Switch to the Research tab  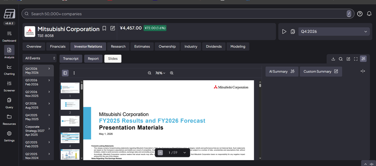[118, 47]
